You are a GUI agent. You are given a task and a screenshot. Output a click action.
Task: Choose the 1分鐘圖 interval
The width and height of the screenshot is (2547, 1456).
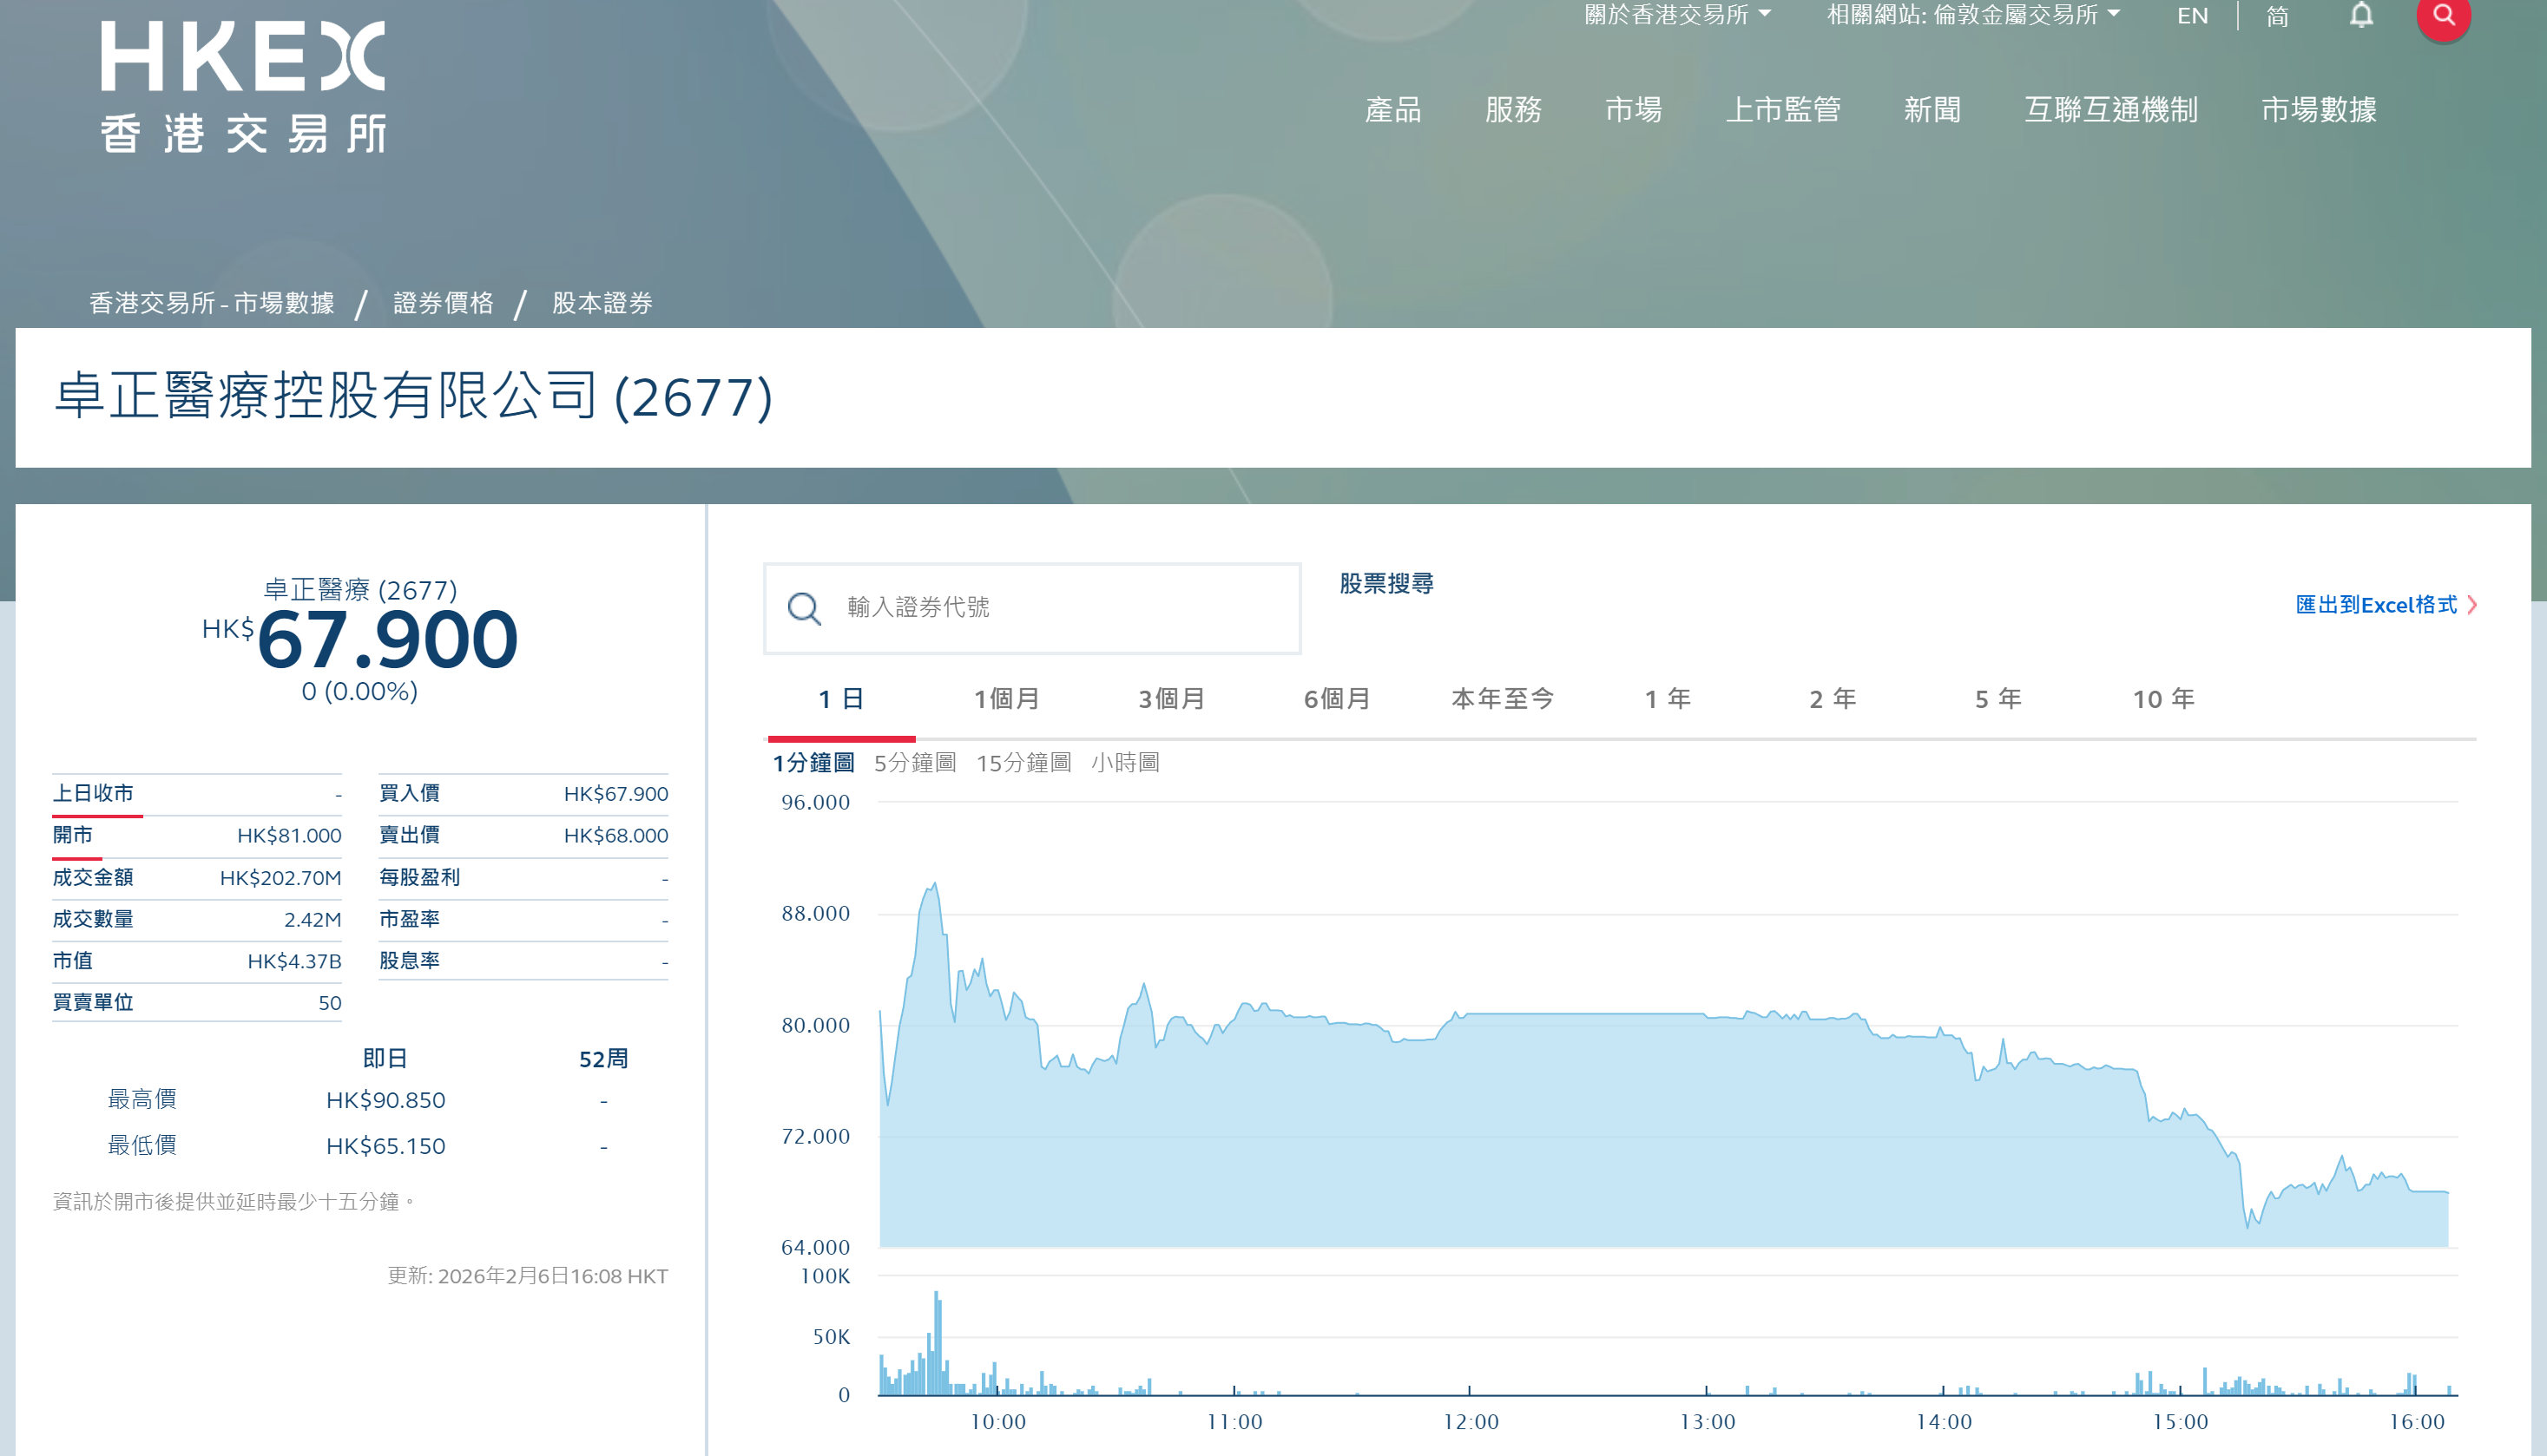coord(813,763)
